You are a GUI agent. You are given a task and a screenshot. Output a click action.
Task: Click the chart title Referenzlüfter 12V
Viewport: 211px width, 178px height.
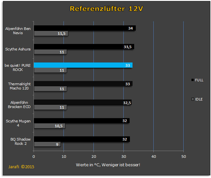(106, 9)
